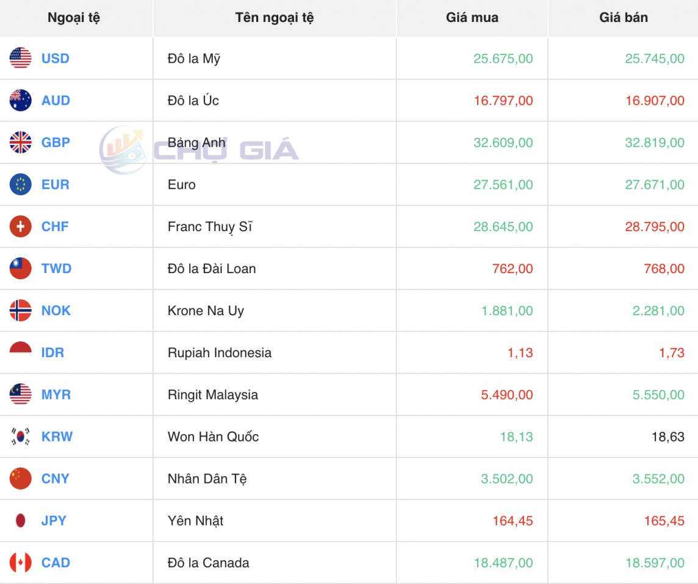Click the Ngoại tệ column header

[x=76, y=18]
